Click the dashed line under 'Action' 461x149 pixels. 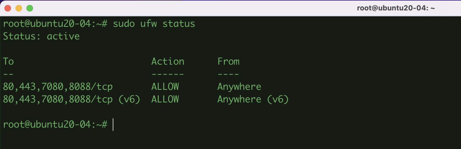(168, 74)
